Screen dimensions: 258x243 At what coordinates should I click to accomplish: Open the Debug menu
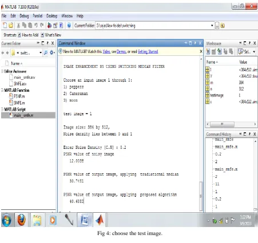[x=24, y=16]
